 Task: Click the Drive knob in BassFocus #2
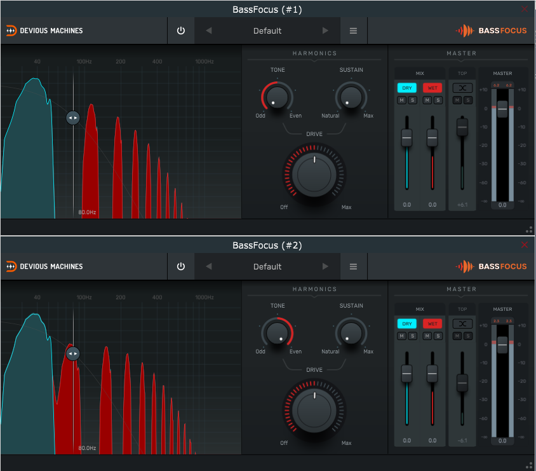click(314, 410)
